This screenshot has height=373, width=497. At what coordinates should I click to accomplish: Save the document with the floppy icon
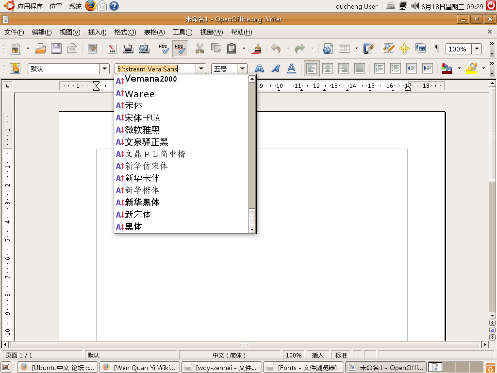click(x=56, y=49)
